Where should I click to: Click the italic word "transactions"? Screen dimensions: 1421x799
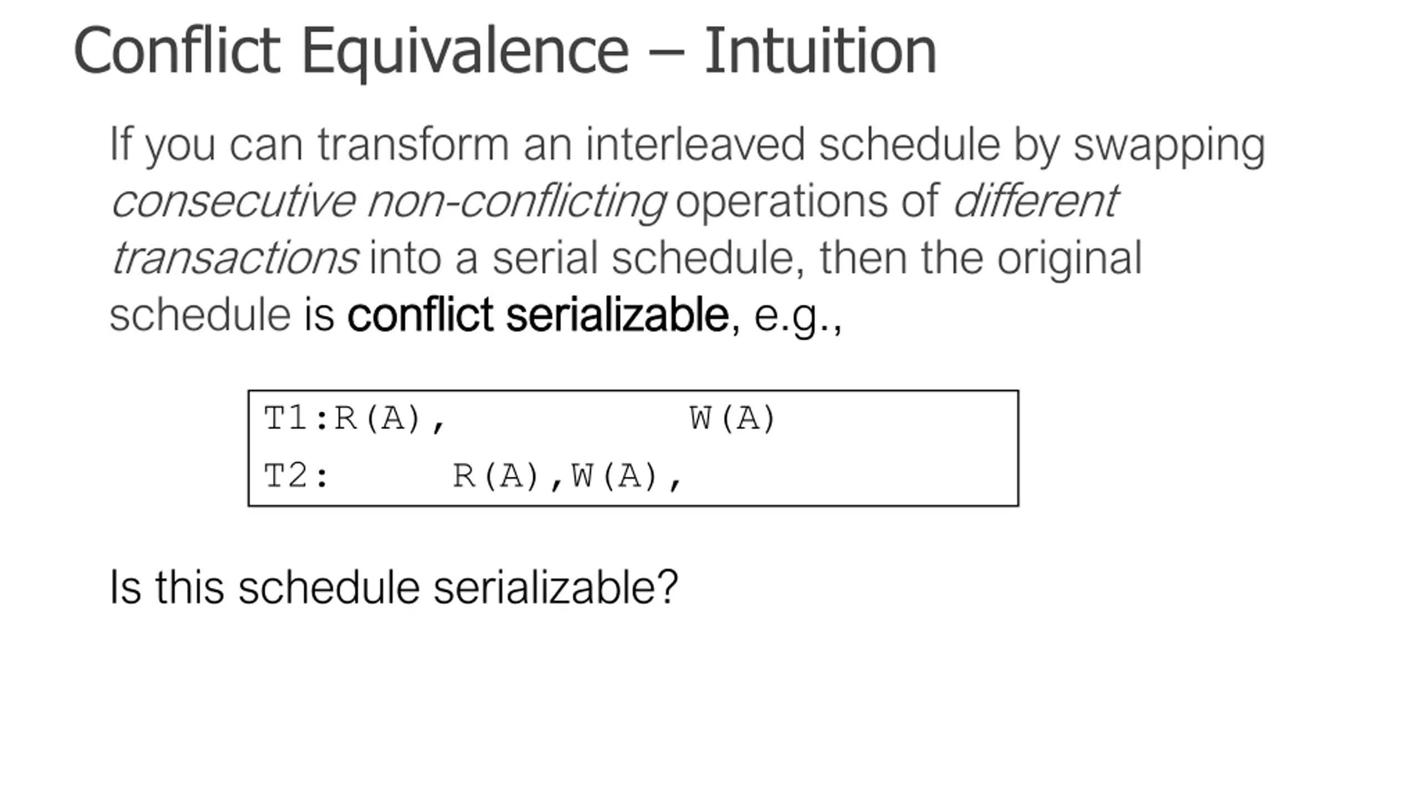click(x=235, y=259)
